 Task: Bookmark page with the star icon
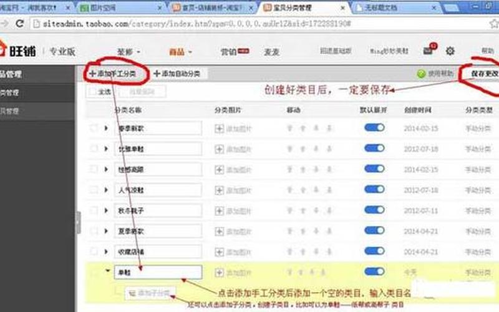tap(494, 23)
